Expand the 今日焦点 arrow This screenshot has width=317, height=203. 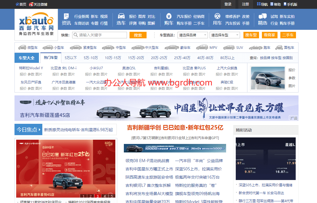tap(39, 129)
